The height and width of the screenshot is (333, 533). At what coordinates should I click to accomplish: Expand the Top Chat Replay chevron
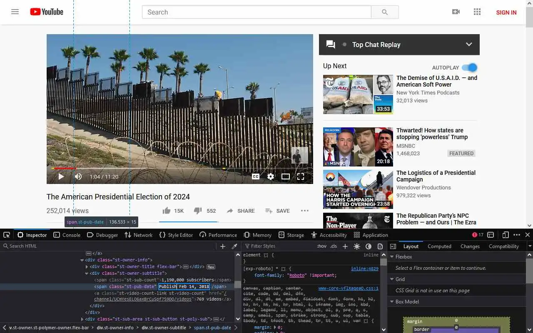pyautogui.click(x=469, y=45)
